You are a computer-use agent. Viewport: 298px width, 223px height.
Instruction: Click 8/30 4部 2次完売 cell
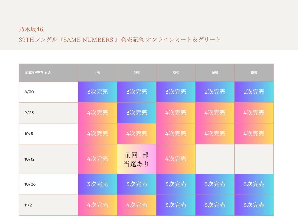click(215, 92)
